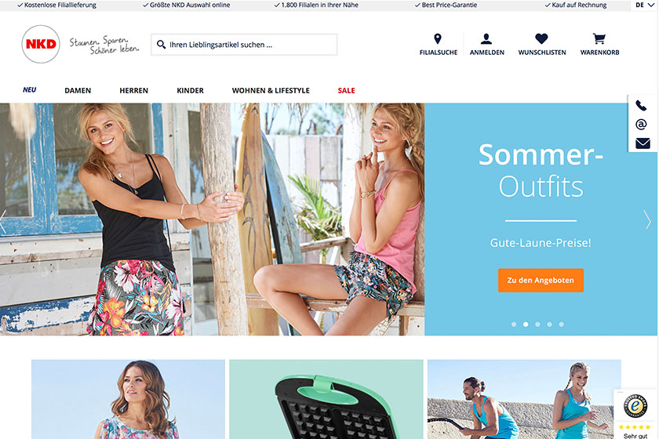
Task: Open the Trusted Shops rating badge
Action: tap(635, 414)
